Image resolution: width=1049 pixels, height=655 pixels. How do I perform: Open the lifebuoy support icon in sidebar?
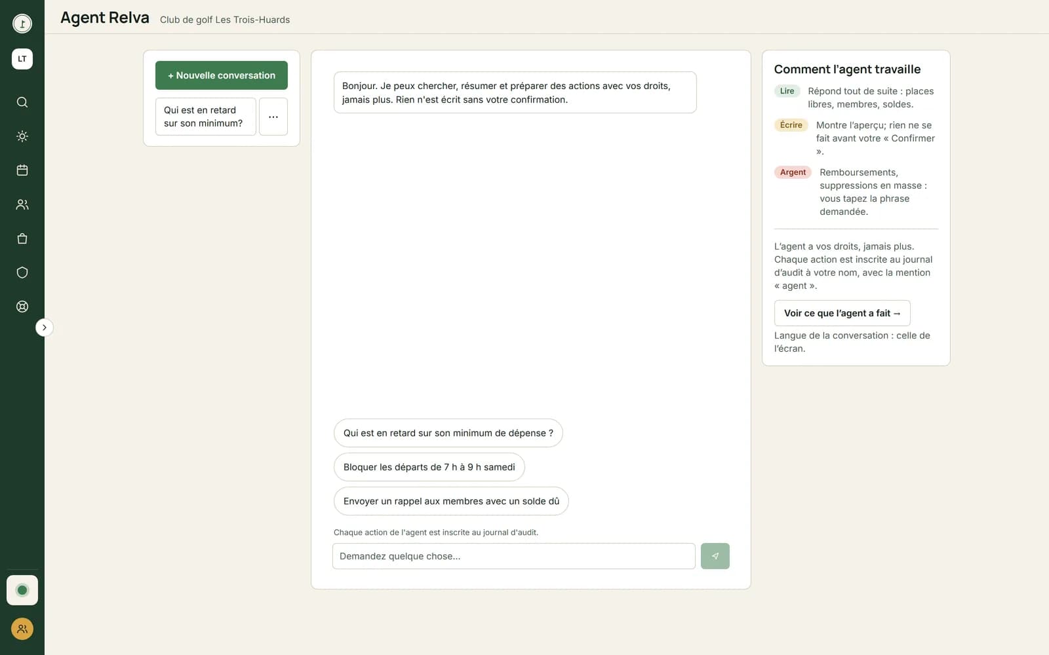click(x=22, y=307)
